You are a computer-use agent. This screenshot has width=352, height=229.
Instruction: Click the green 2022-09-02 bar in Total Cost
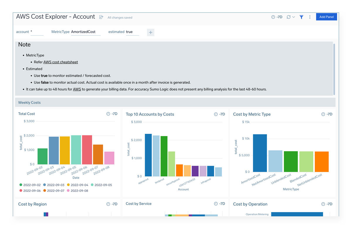tap(43, 156)
